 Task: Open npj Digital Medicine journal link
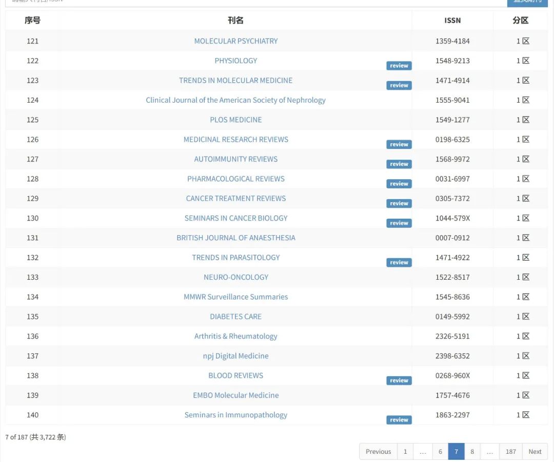tap(235, 356)
